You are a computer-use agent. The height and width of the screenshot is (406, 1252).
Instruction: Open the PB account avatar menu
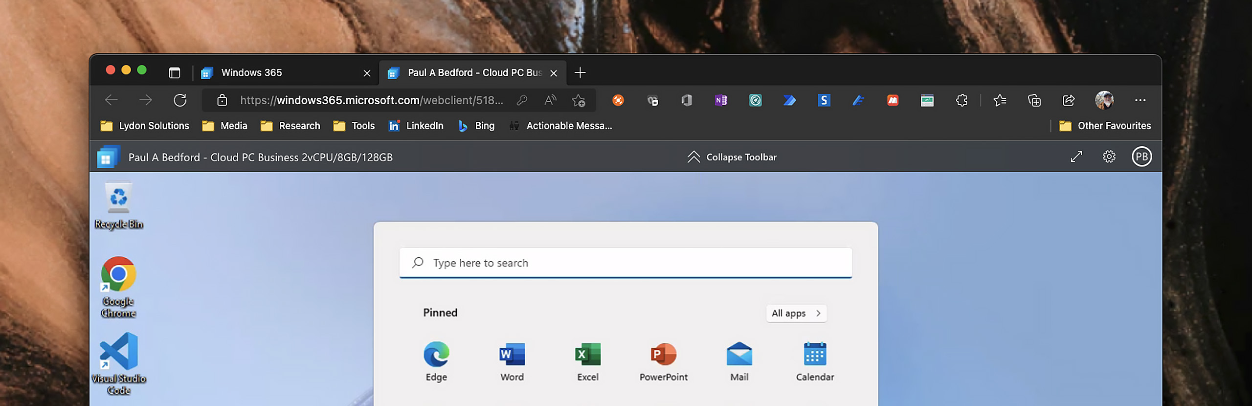(1141, 157)
